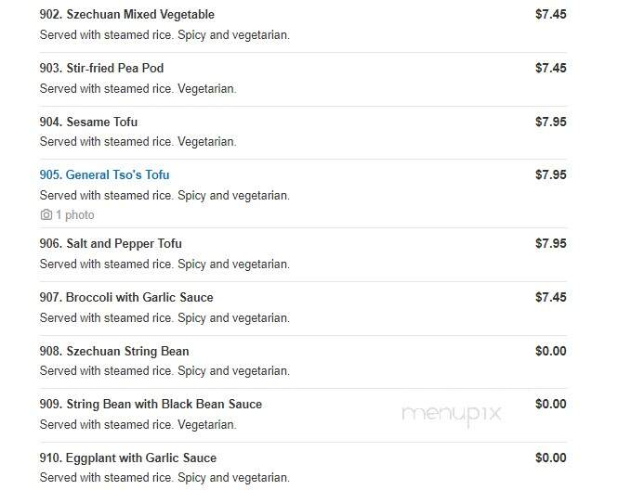Choose 907. Broccoli with Garlic Sauce
618x490 pixels.
click(x=126, y=297)
